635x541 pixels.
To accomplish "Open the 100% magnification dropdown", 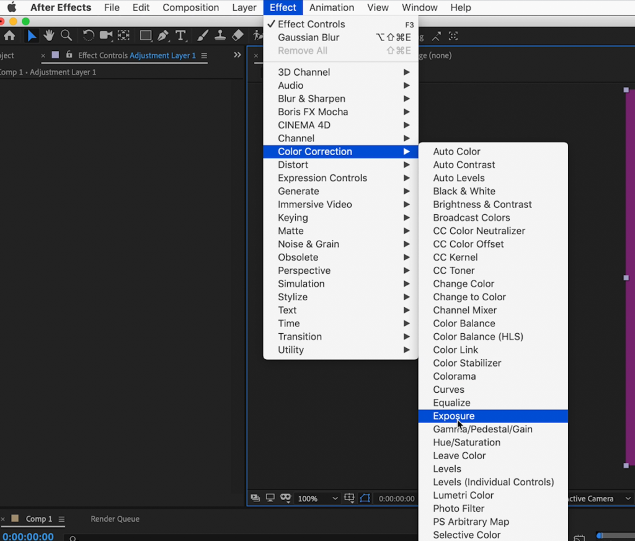I will pyautogui.click(x=317, y=498).
